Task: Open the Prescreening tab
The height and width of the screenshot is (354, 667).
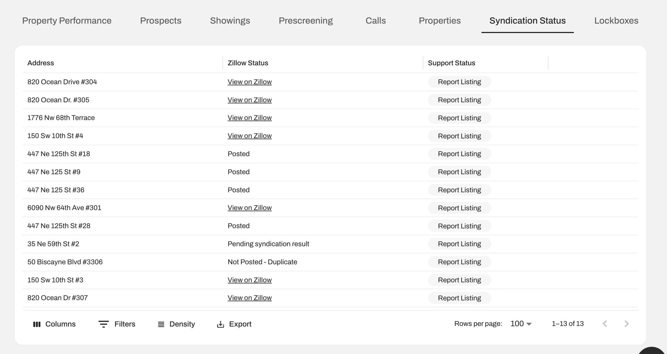Action: (305, 20)
